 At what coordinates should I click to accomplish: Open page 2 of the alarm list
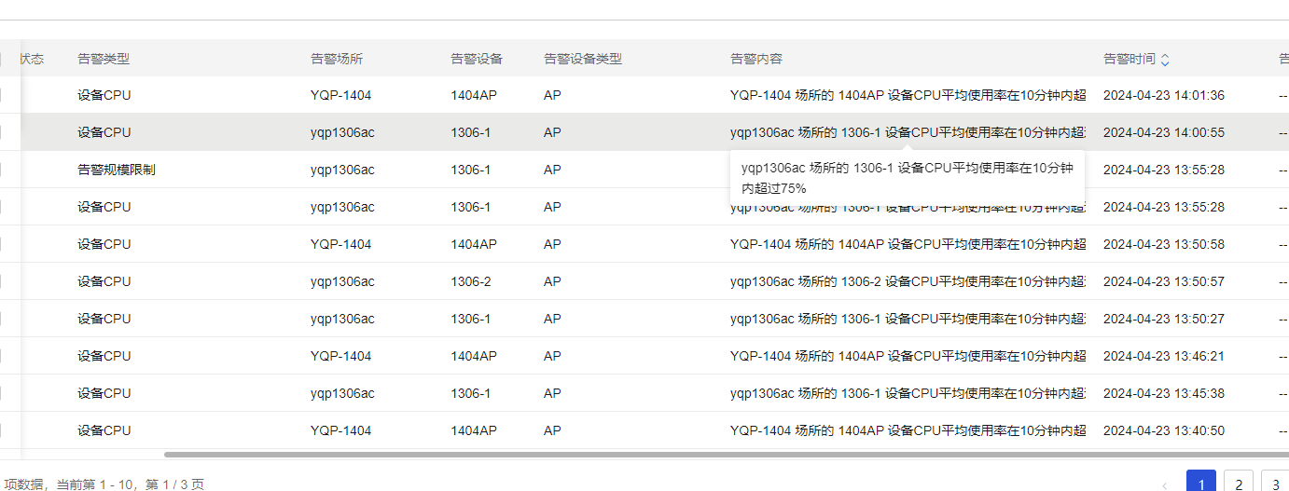[1238, 484]
